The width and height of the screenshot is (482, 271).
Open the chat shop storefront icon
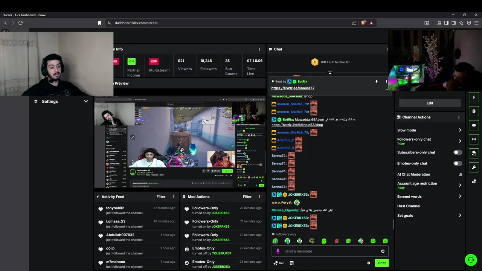pos(291,263)
